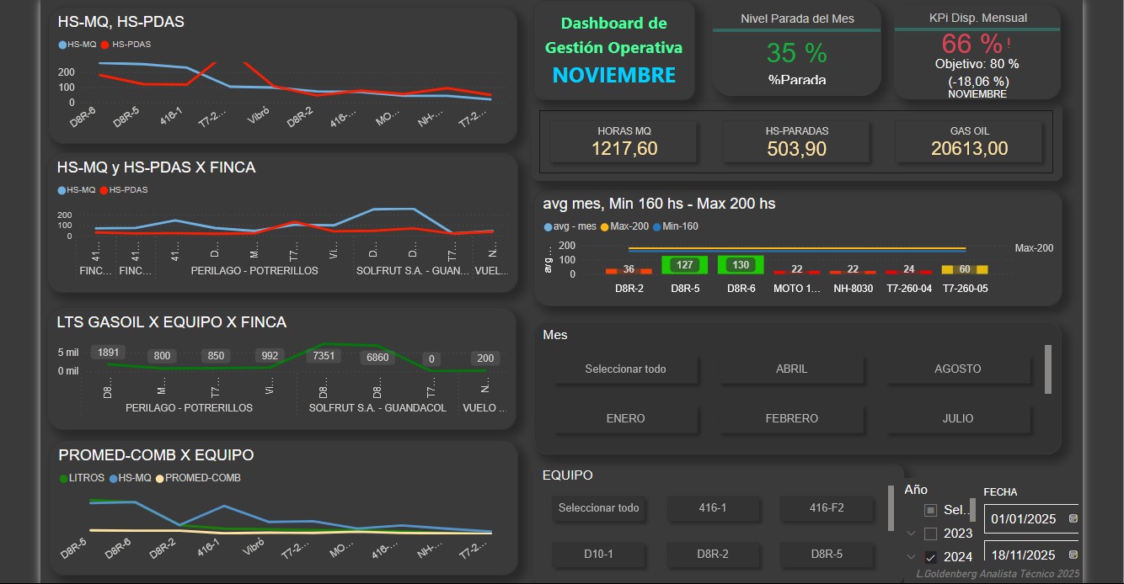Image resolution: width=1124 pixels, height=584 pixels.
Task: Select the GAS OIL card showing 20613,00
Action: tap(969, 141)
